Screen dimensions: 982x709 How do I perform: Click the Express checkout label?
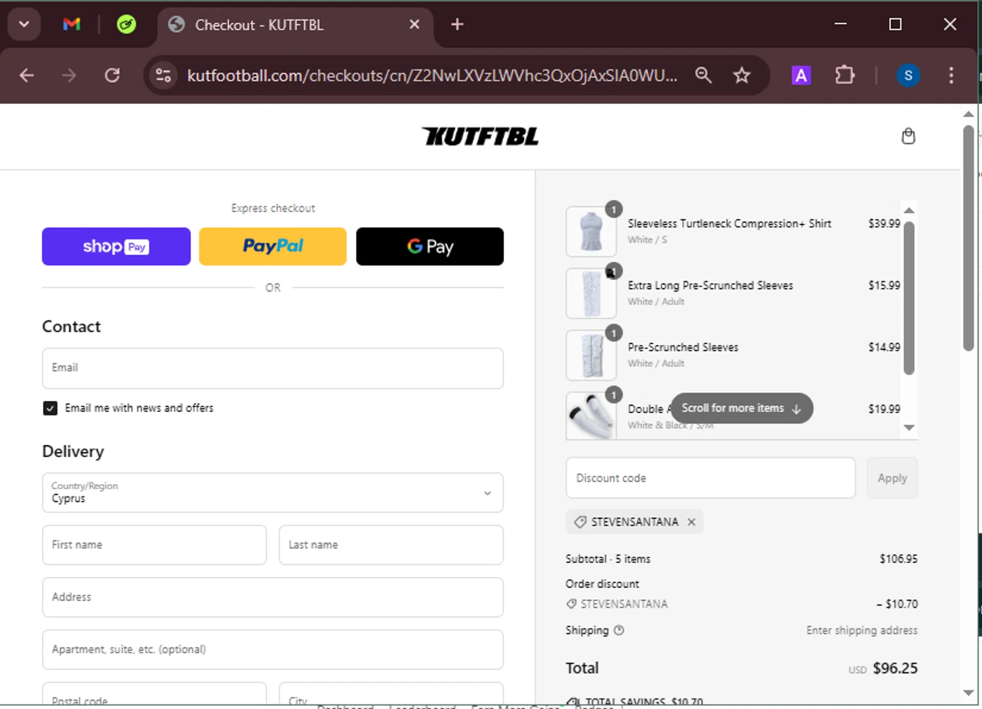click(273, 209)
